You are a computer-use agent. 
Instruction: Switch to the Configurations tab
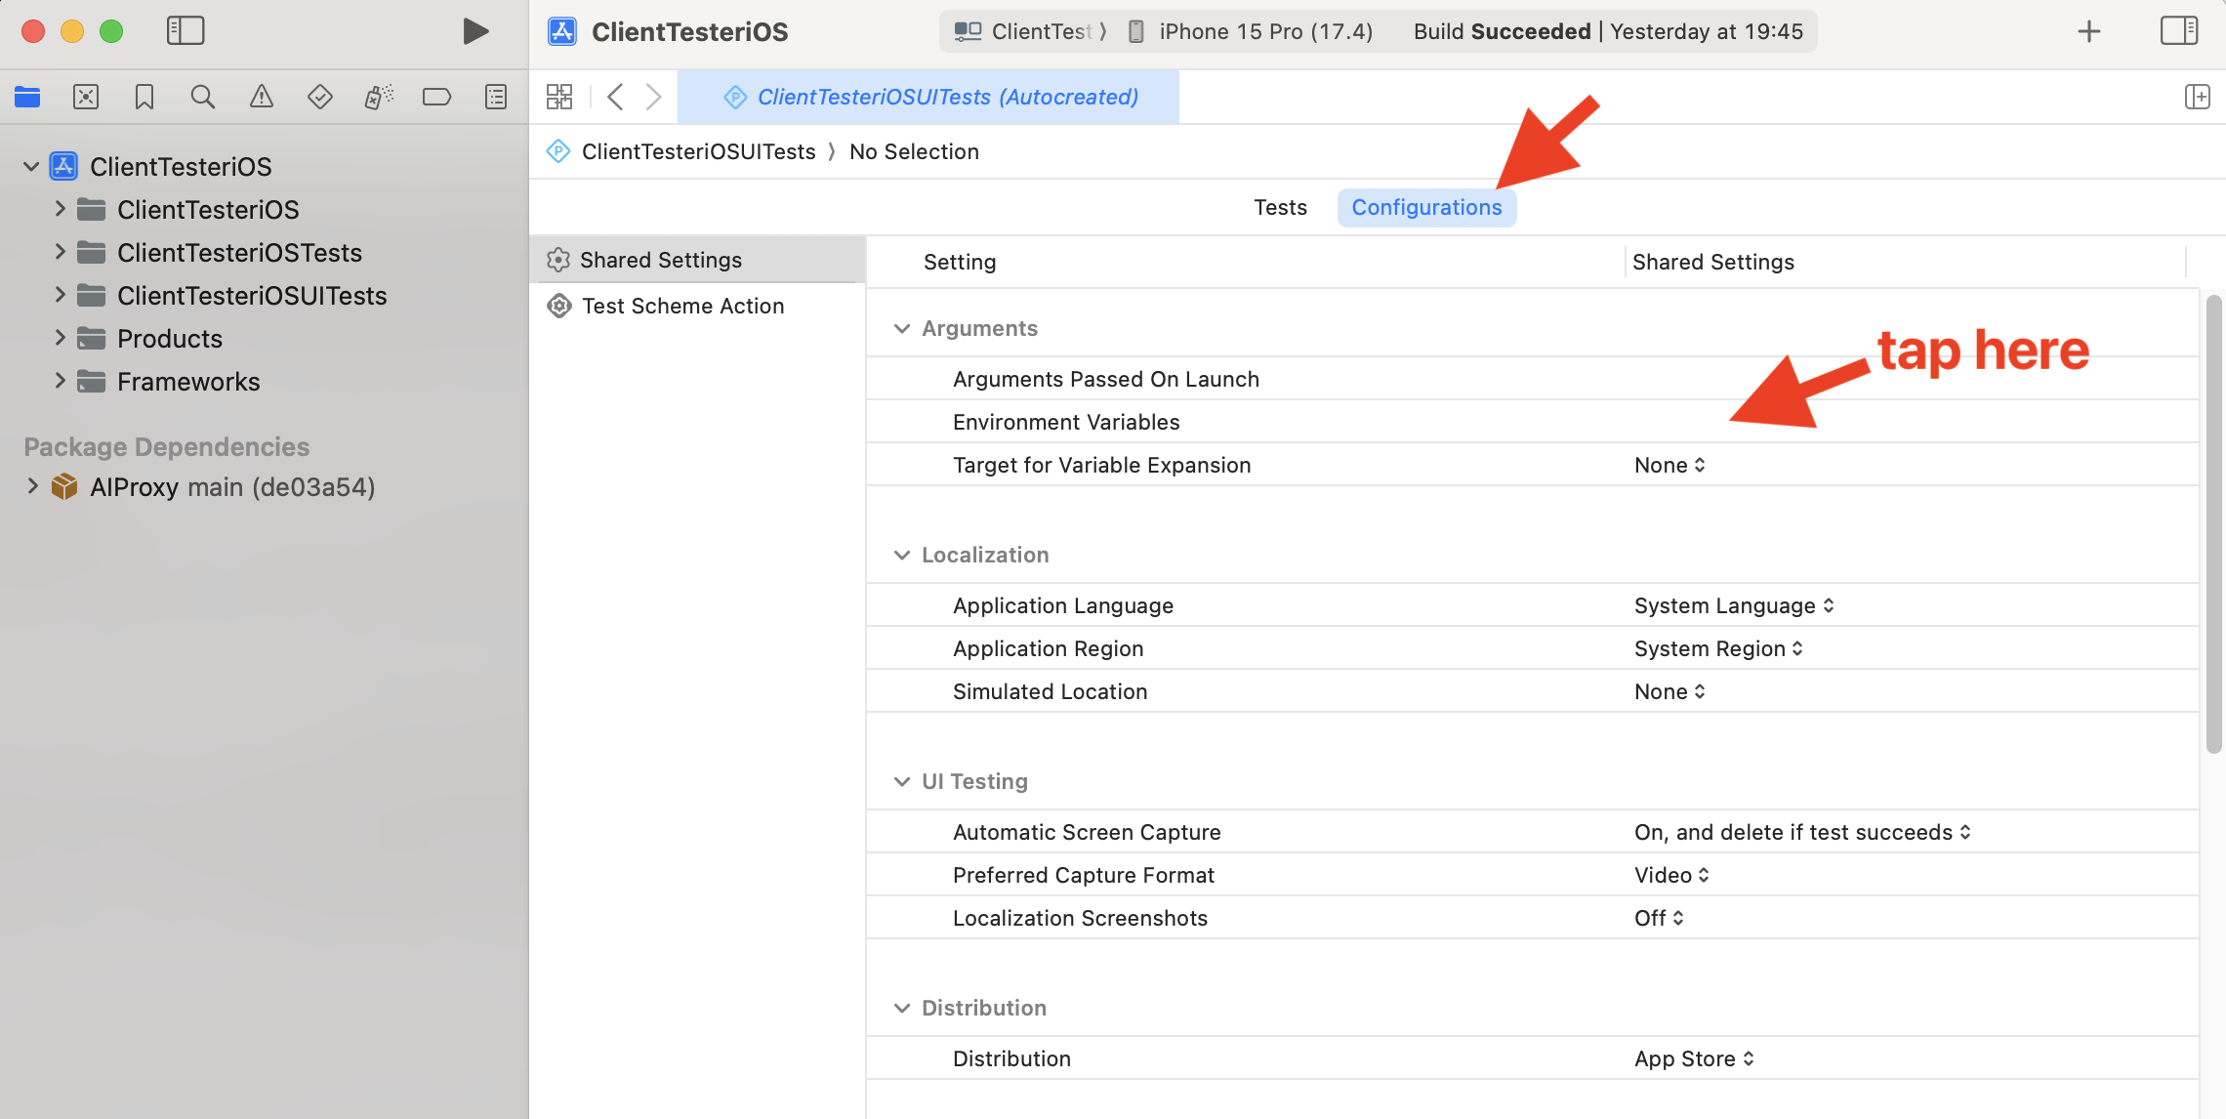pos(1426,207)
